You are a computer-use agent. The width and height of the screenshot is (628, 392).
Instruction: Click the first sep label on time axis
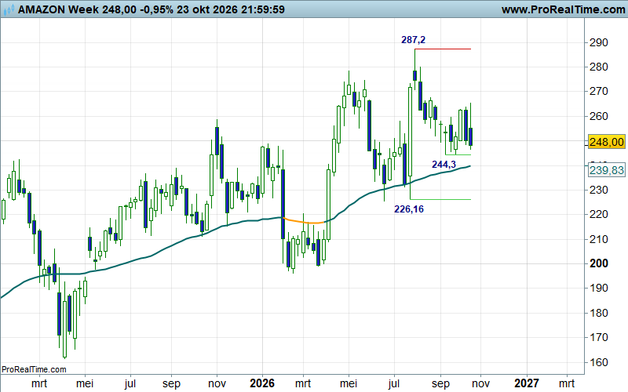pos(171,384)
